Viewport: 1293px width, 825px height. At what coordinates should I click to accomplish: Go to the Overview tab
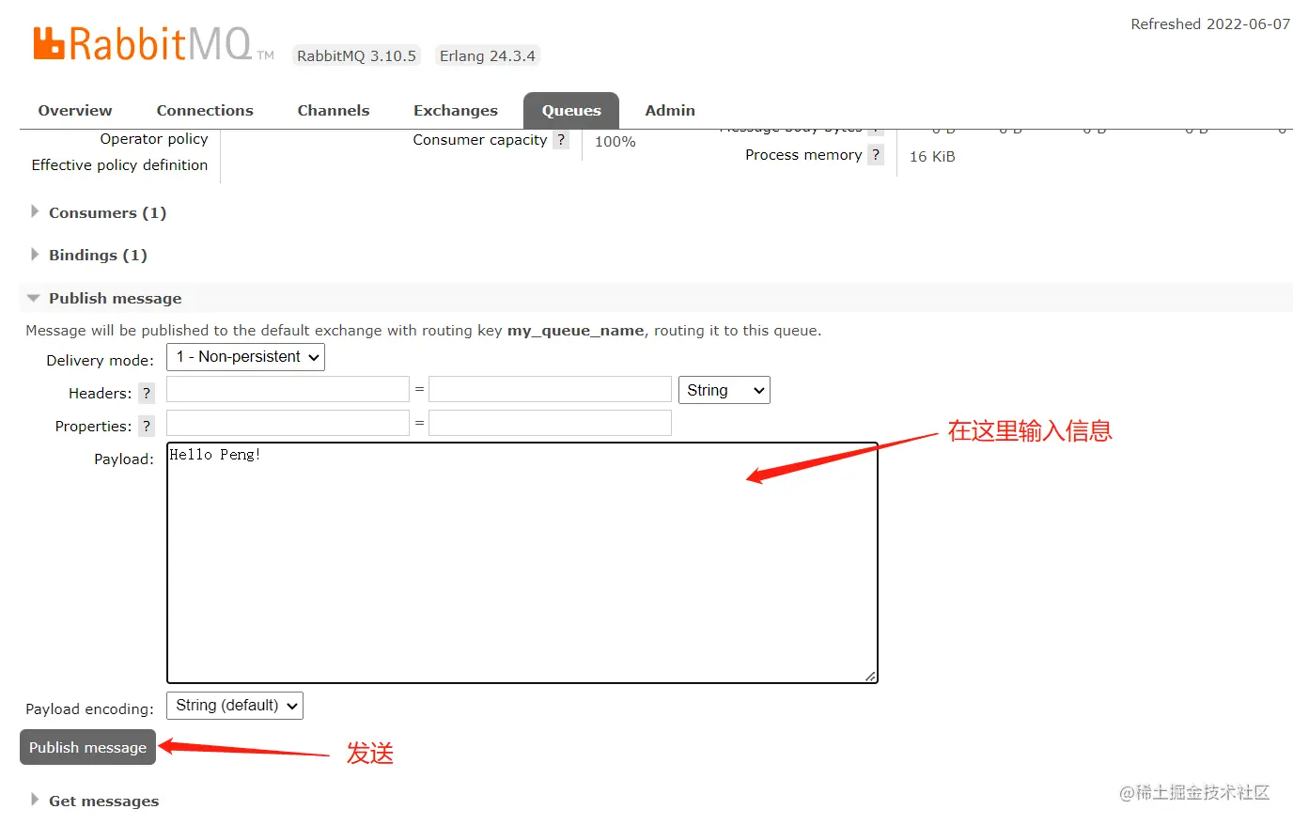[75, 111]
